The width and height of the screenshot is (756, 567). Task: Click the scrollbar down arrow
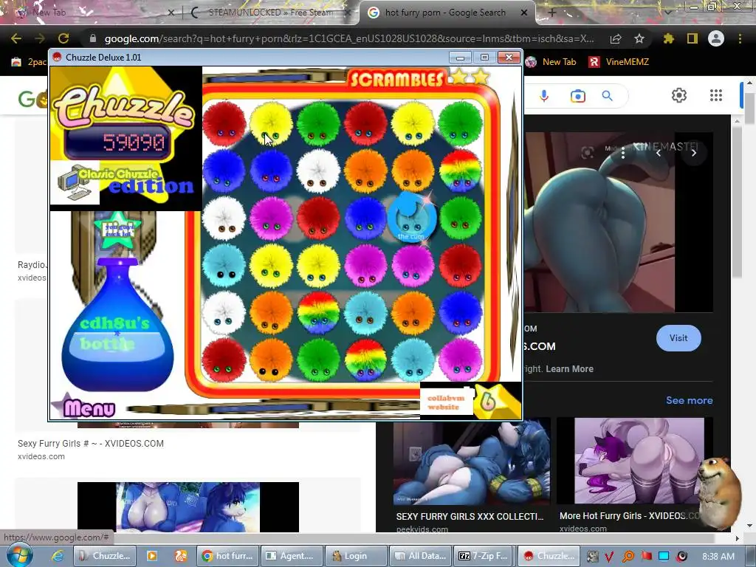(749, 525)
